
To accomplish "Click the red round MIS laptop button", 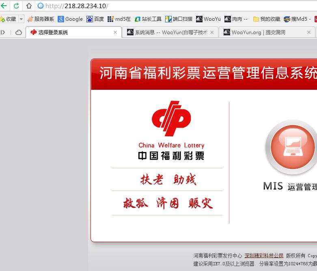I will pos(293,147).
